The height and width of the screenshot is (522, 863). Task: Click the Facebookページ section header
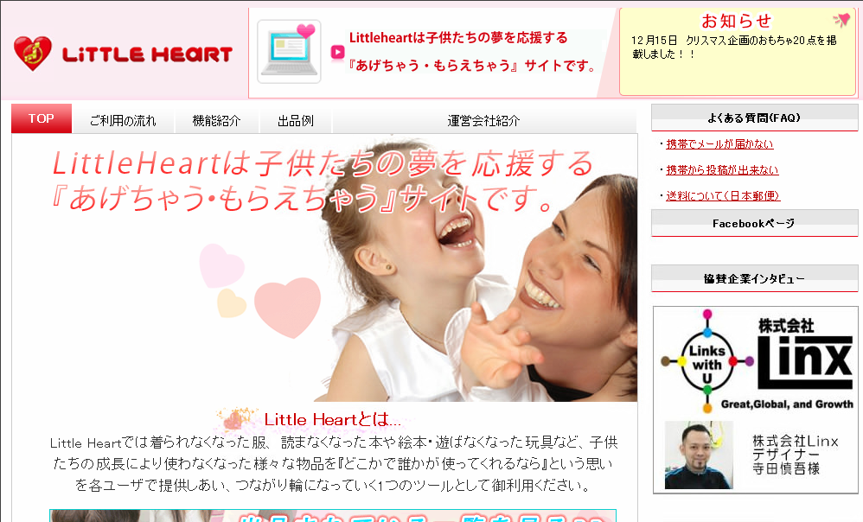[754, 223]
